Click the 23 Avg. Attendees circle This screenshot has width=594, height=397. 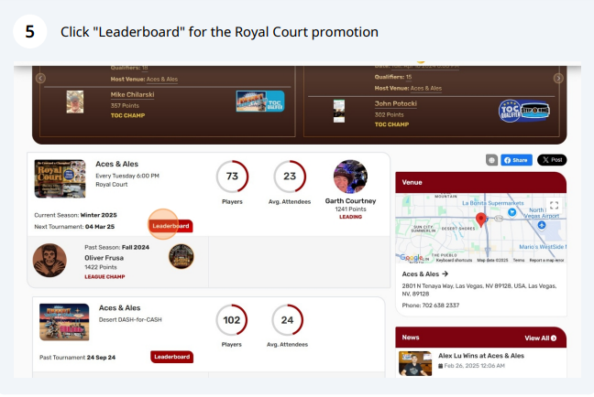pyautogui.click(x=290, y=177)
